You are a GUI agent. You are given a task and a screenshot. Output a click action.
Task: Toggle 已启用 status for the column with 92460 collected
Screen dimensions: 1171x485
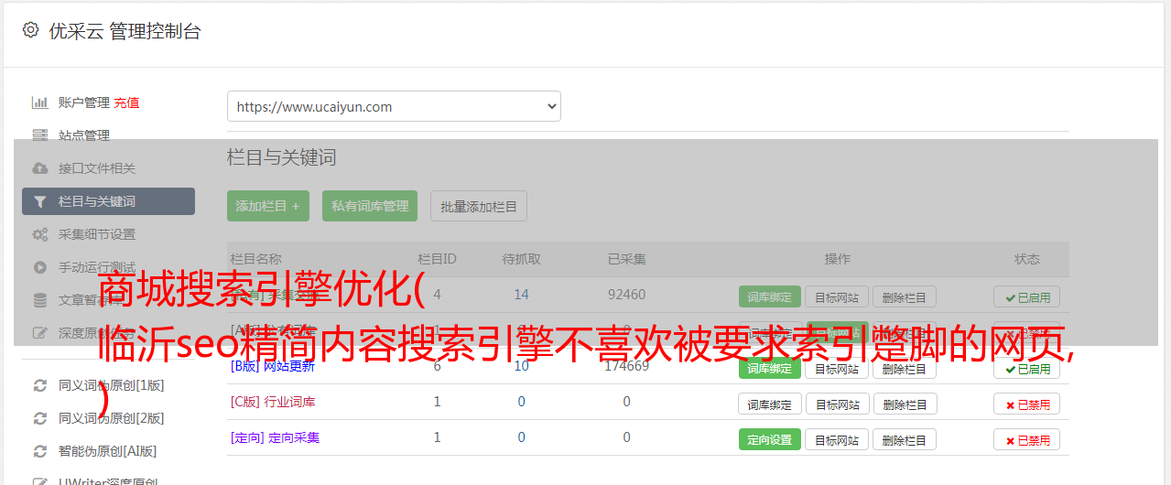pyautogui.click(x=1027, y=296)
